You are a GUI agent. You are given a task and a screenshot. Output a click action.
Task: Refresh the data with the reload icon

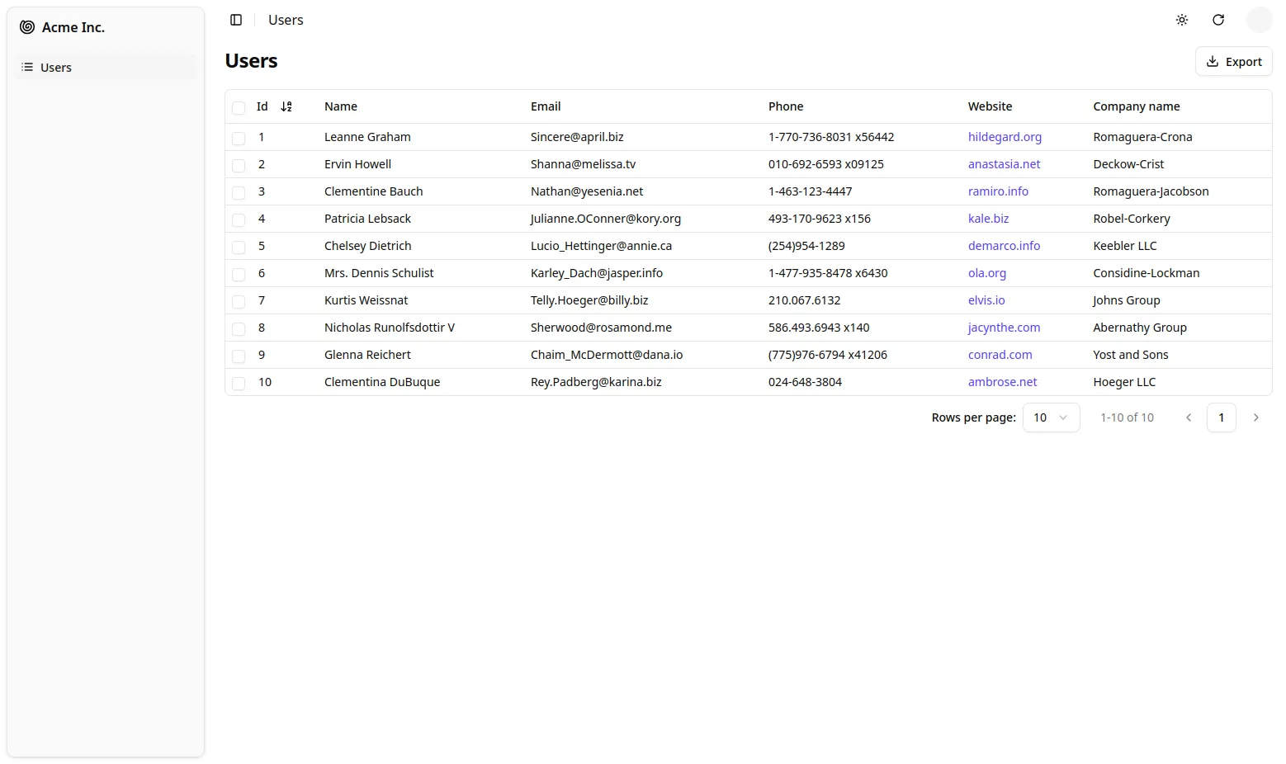[1218, 19]
